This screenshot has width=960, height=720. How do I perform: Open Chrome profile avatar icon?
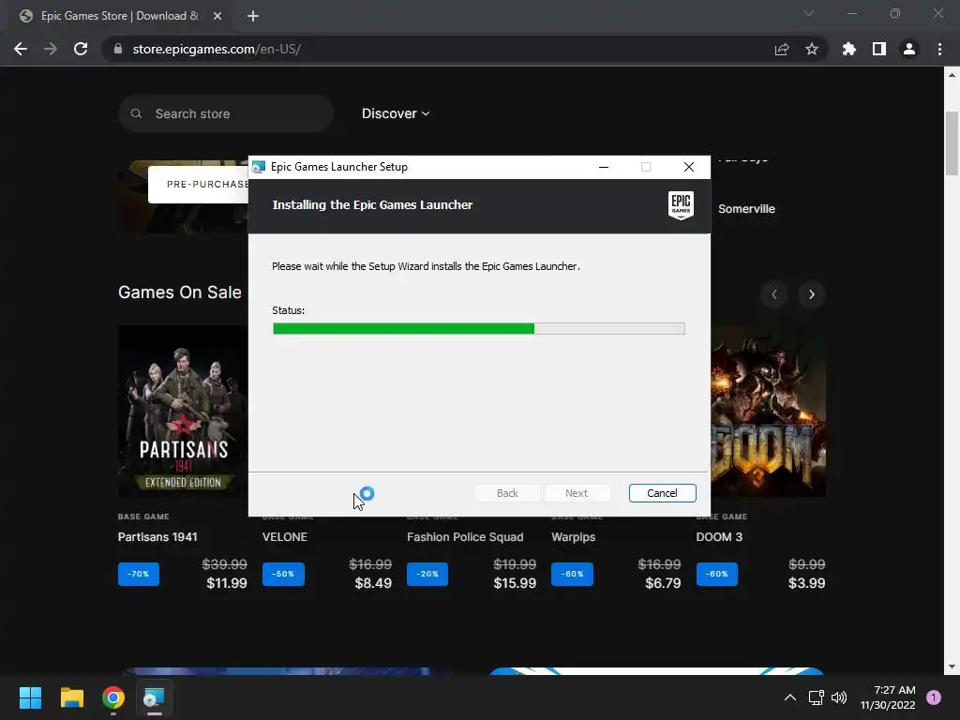tap(909, 49)
